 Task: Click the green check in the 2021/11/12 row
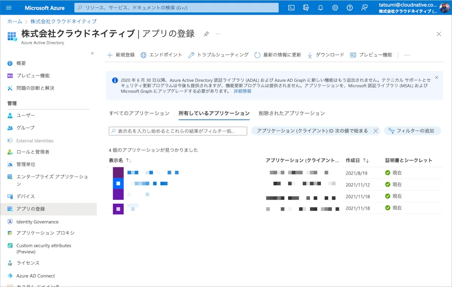click(388, 185)
